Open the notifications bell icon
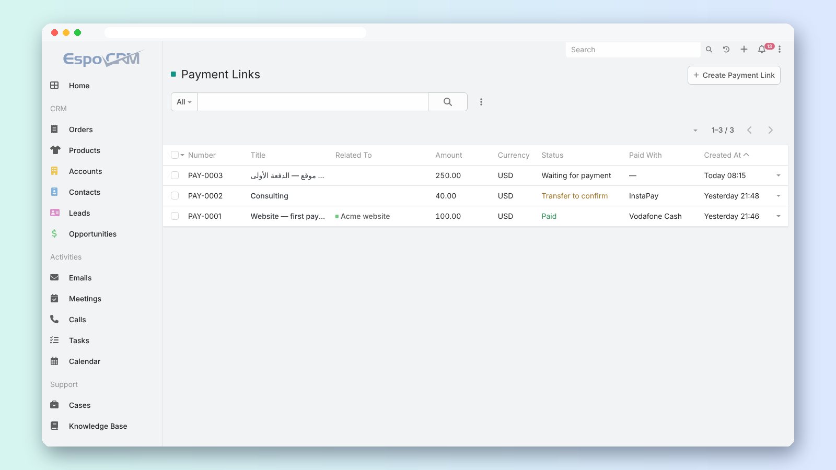Image resolution: width=836 pixels, height=470 pixels. [x=762, y=50]
